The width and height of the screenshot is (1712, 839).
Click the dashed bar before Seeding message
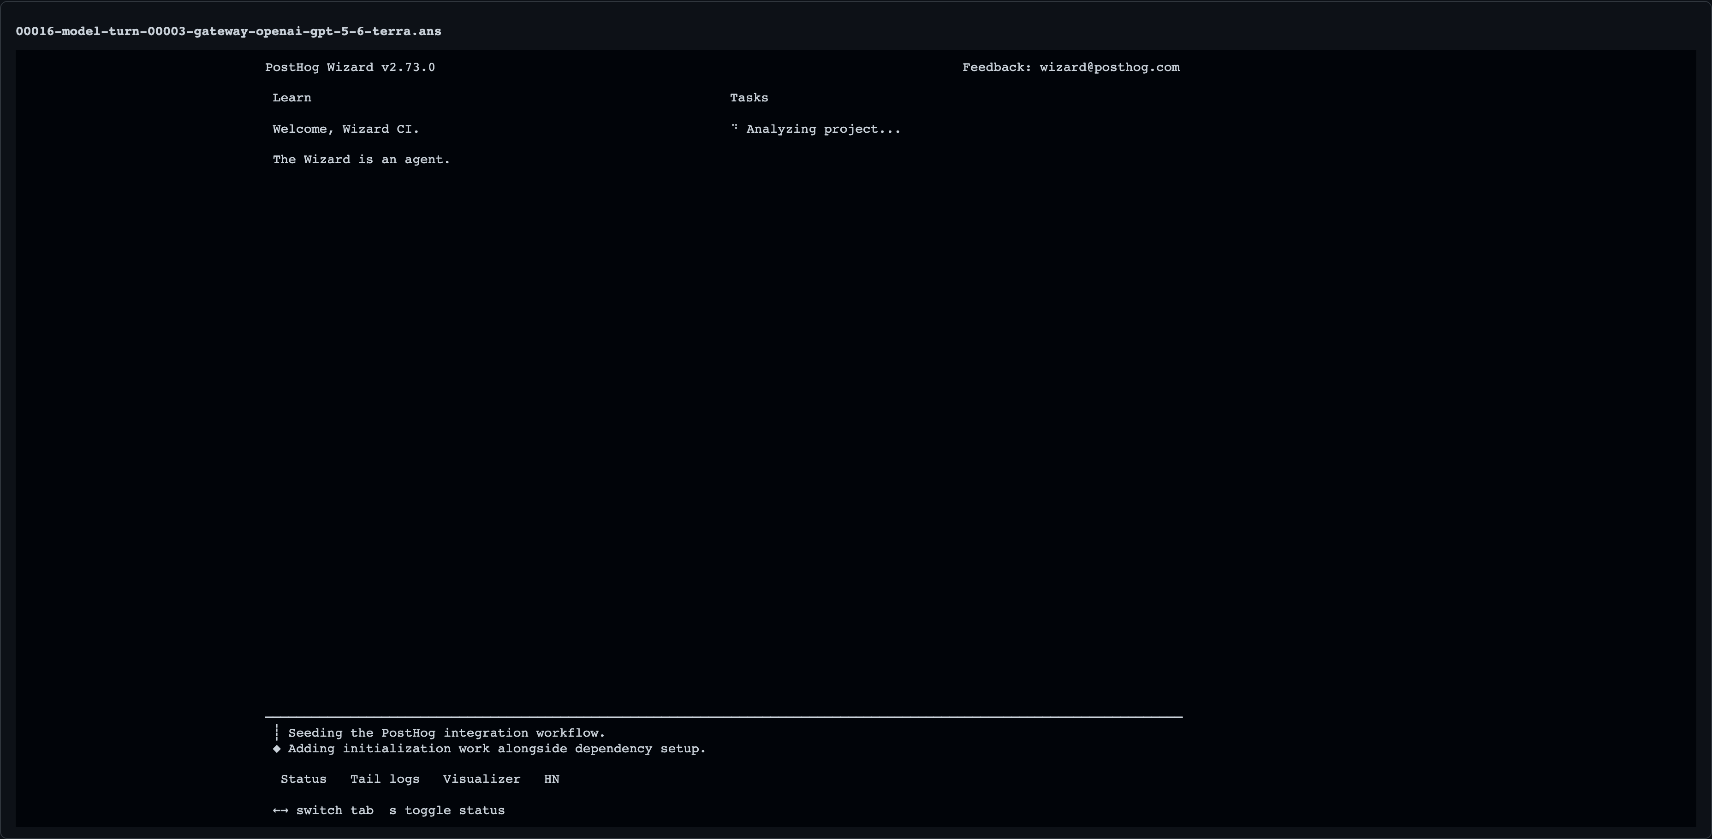276,733
